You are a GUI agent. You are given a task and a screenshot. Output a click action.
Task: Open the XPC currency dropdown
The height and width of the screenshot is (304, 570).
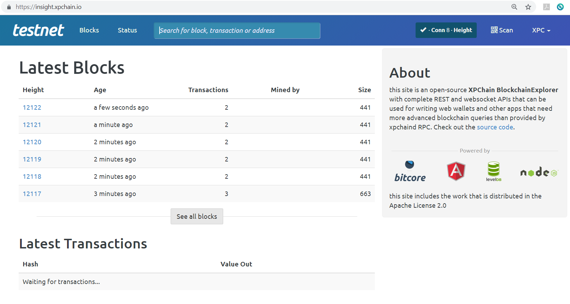point(541,30)
